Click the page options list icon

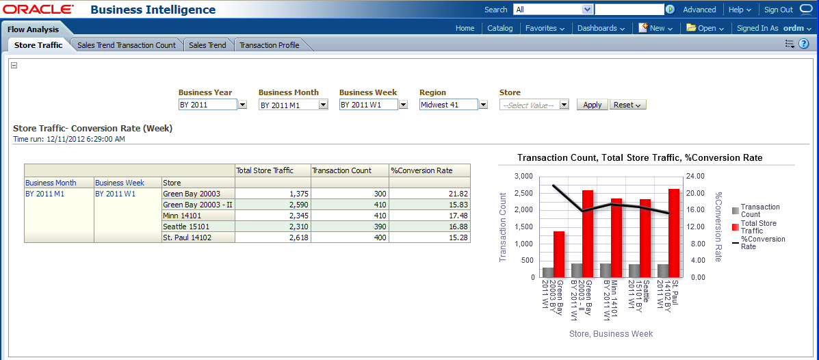click(790, 44)
